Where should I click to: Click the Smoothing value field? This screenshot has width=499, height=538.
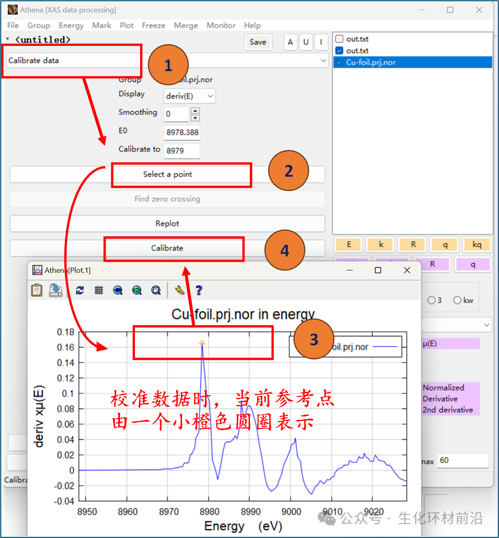(176, 114)
